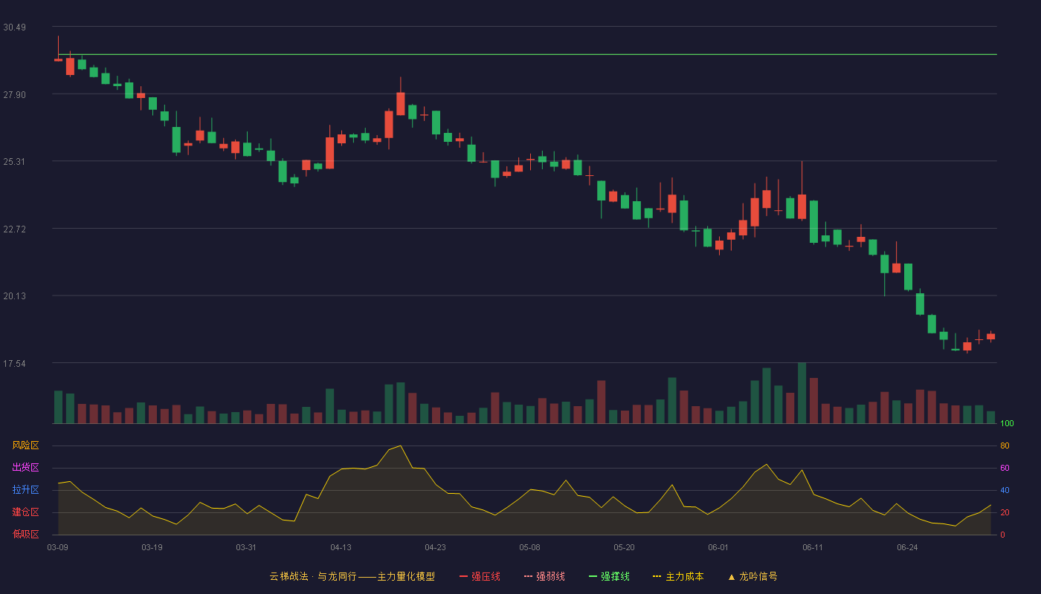Click the 06-24 date label
This screenshot has width=1041, height=594.
pyautogui.click(x=907, y=547)
